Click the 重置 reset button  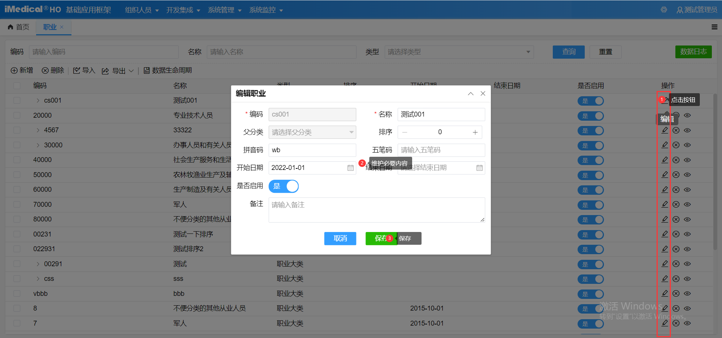(605, 52)
